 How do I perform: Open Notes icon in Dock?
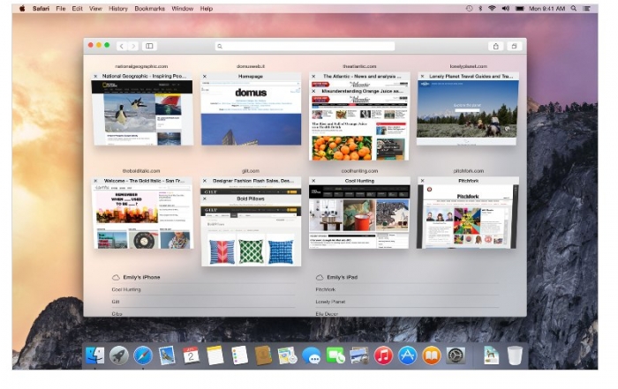[x=215, y=356]
